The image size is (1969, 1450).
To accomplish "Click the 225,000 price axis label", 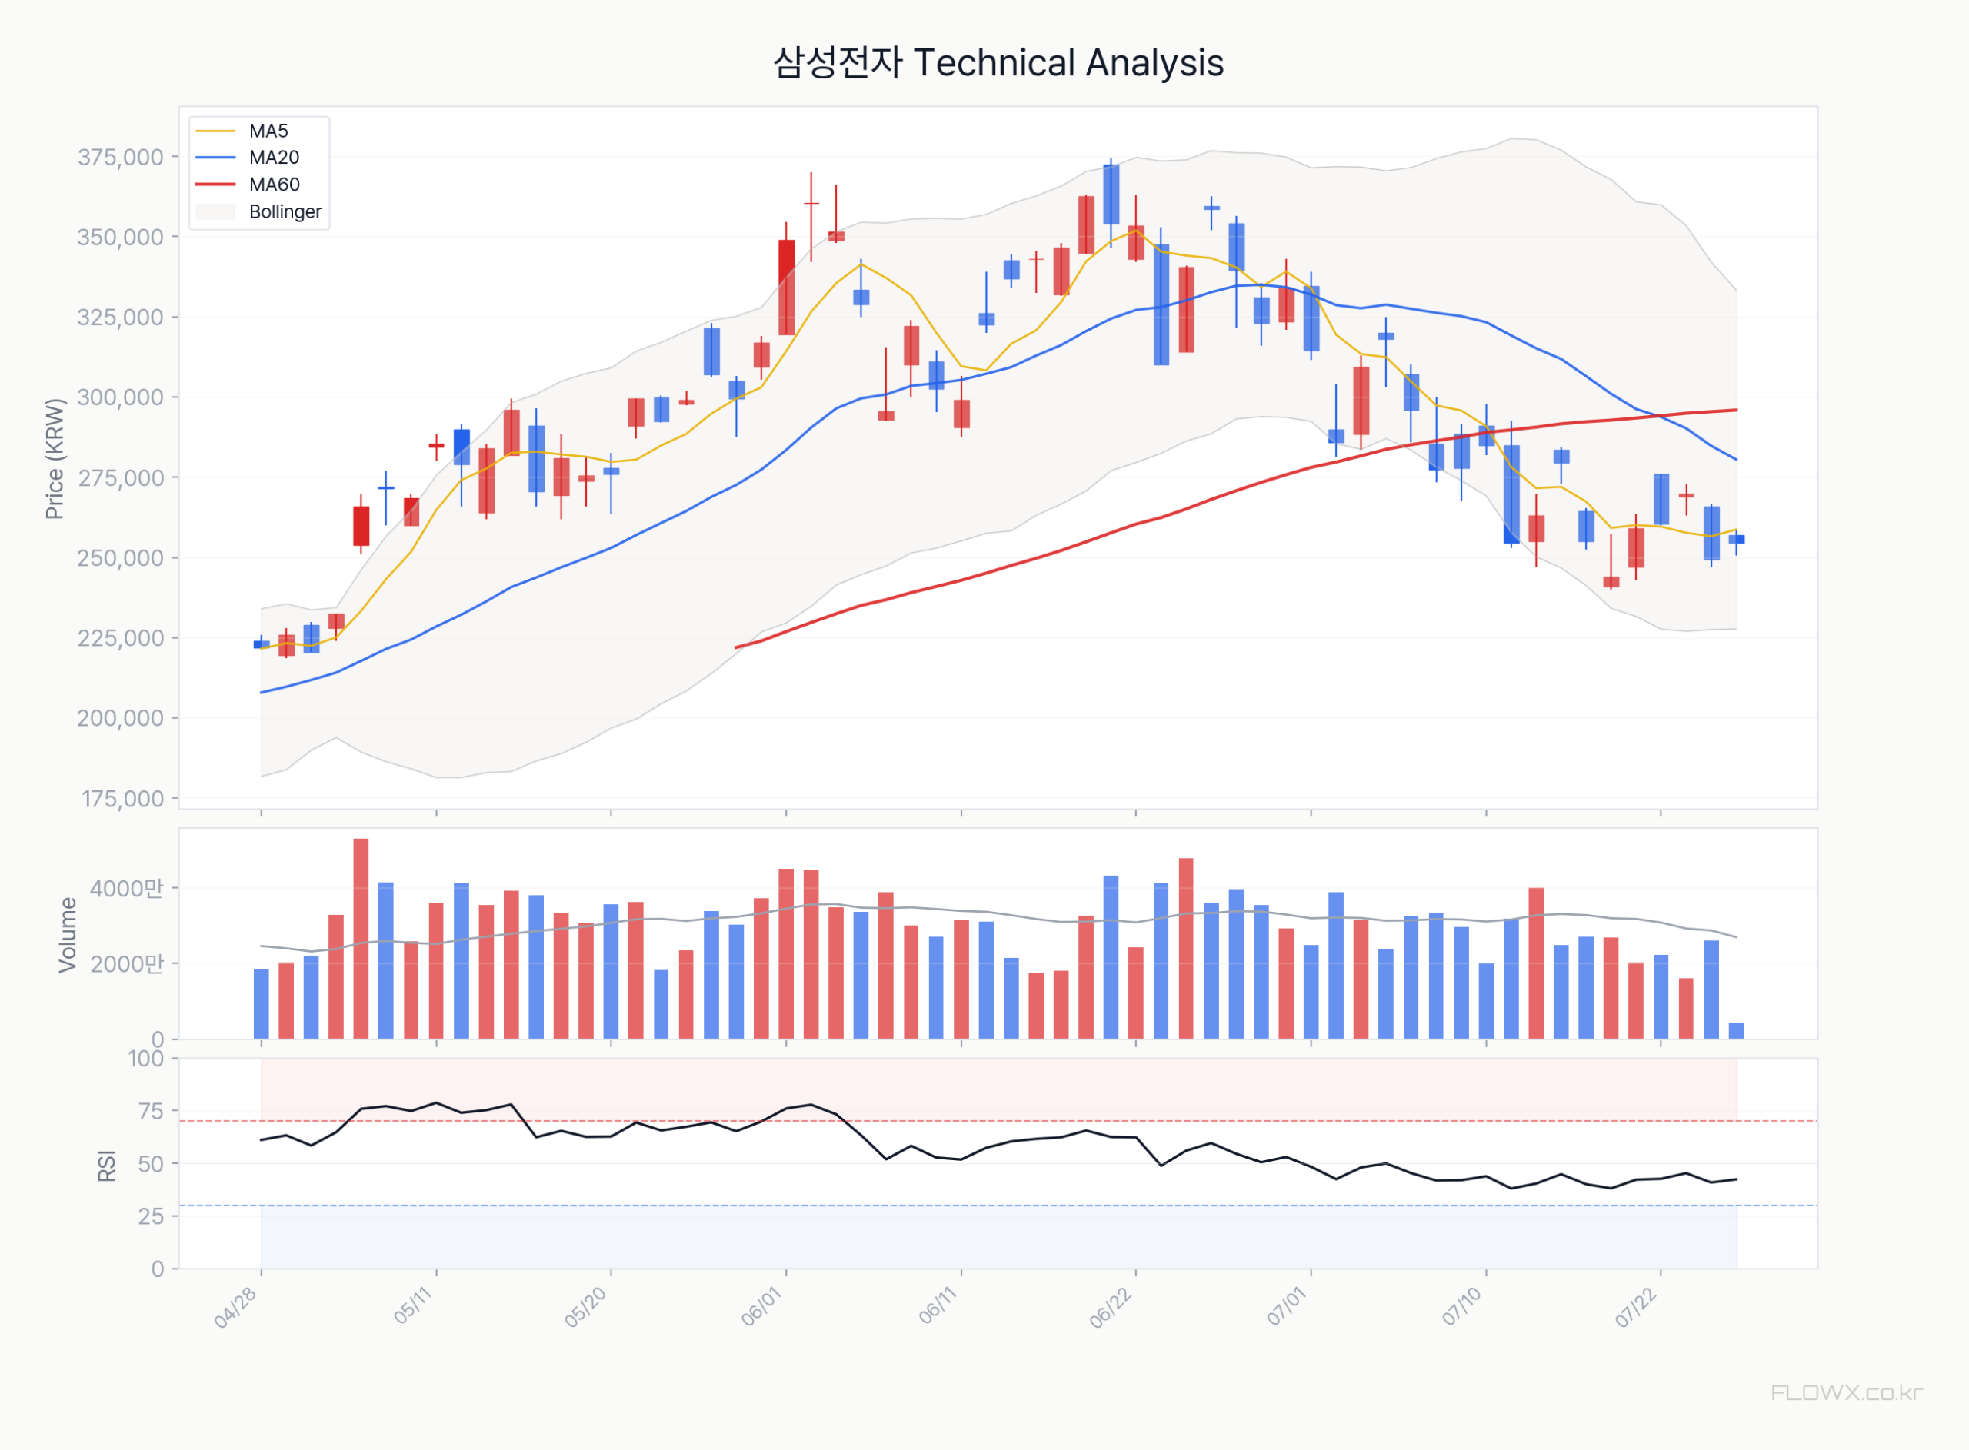I will coord(120,638).
